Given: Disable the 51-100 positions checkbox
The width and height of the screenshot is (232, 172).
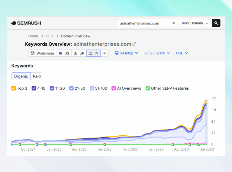Looking at the screenshot, I should 92,88.
